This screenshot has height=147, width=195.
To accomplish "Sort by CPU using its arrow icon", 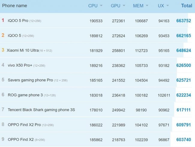I will pos(101,6).
